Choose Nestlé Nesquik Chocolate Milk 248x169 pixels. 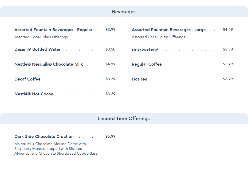click(49, 64)
